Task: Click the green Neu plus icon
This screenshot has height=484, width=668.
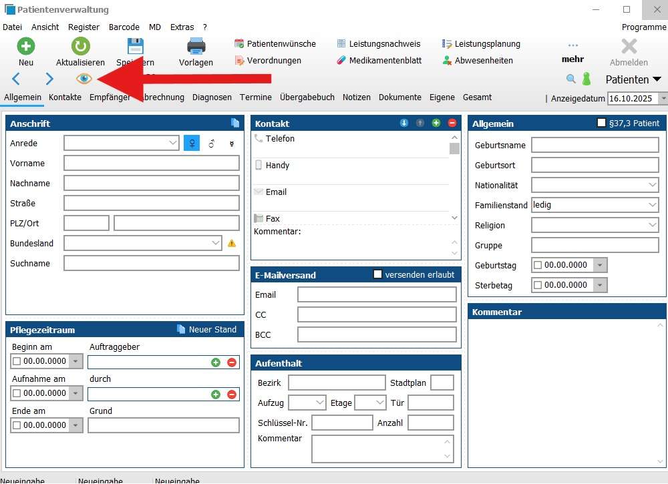Action: tap(26, 46)
